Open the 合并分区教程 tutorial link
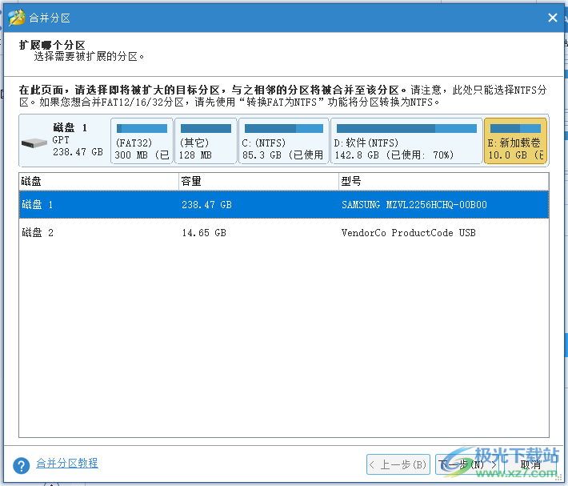The image size is (568, 486). pos(67,463)
